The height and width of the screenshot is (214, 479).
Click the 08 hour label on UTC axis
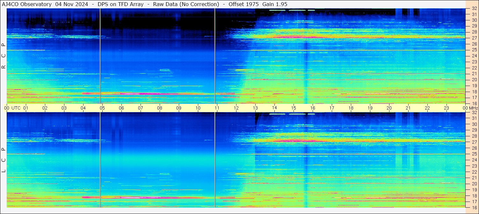(x=159, y=108)
